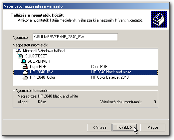This screenshot has width=174, height=140.
Task: Click the SULIXTESZT workgroup icon
Action: [x=21, y=56]
